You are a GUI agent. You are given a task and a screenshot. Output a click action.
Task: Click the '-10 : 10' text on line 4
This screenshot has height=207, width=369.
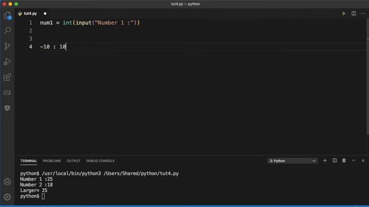click(53, 47)
